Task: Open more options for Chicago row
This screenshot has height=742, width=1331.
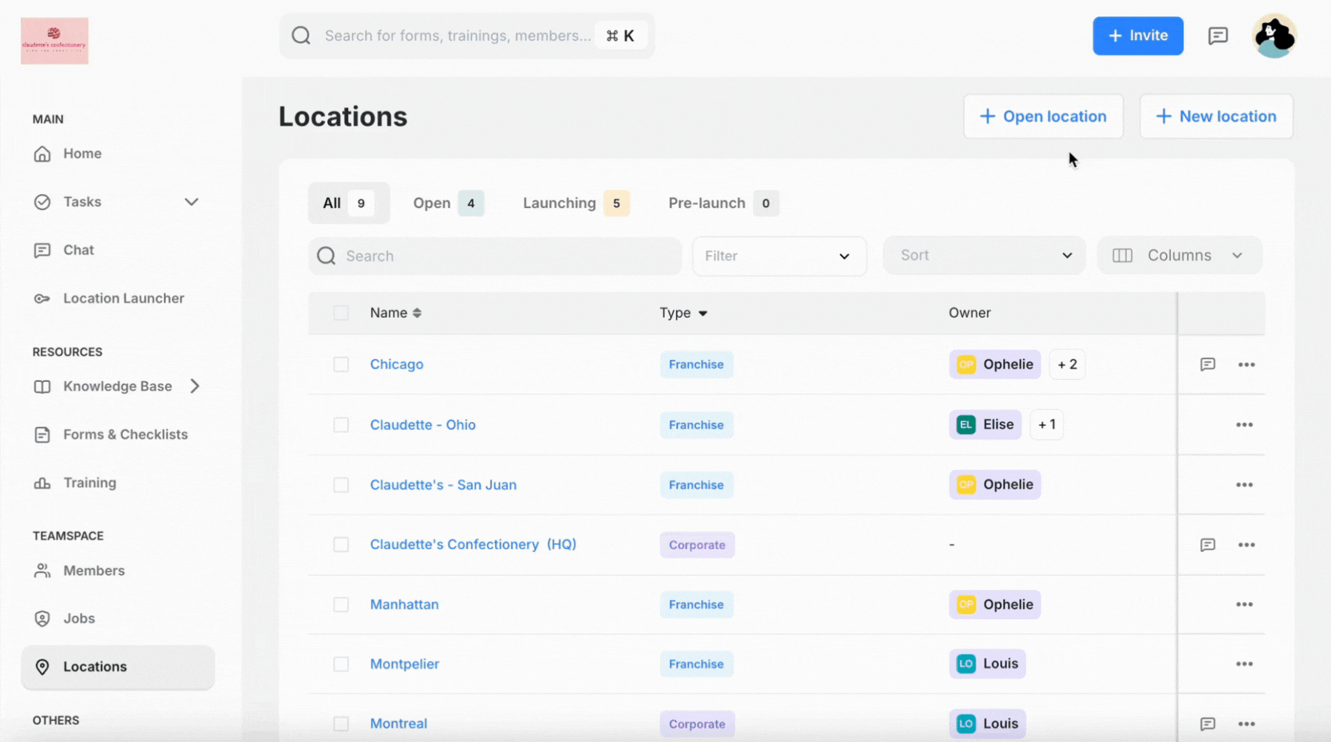Action: click(1247, 364)
